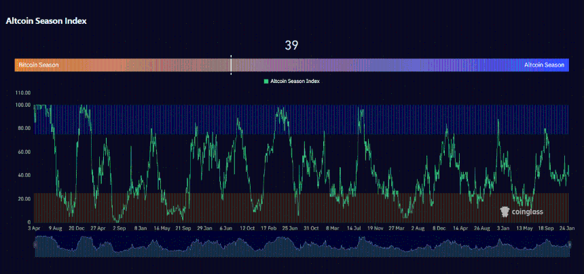The height and width of the screenshot is (274, 584).
Task: Click the middle of the gradient season gauge bar
Action: point(291,65)
